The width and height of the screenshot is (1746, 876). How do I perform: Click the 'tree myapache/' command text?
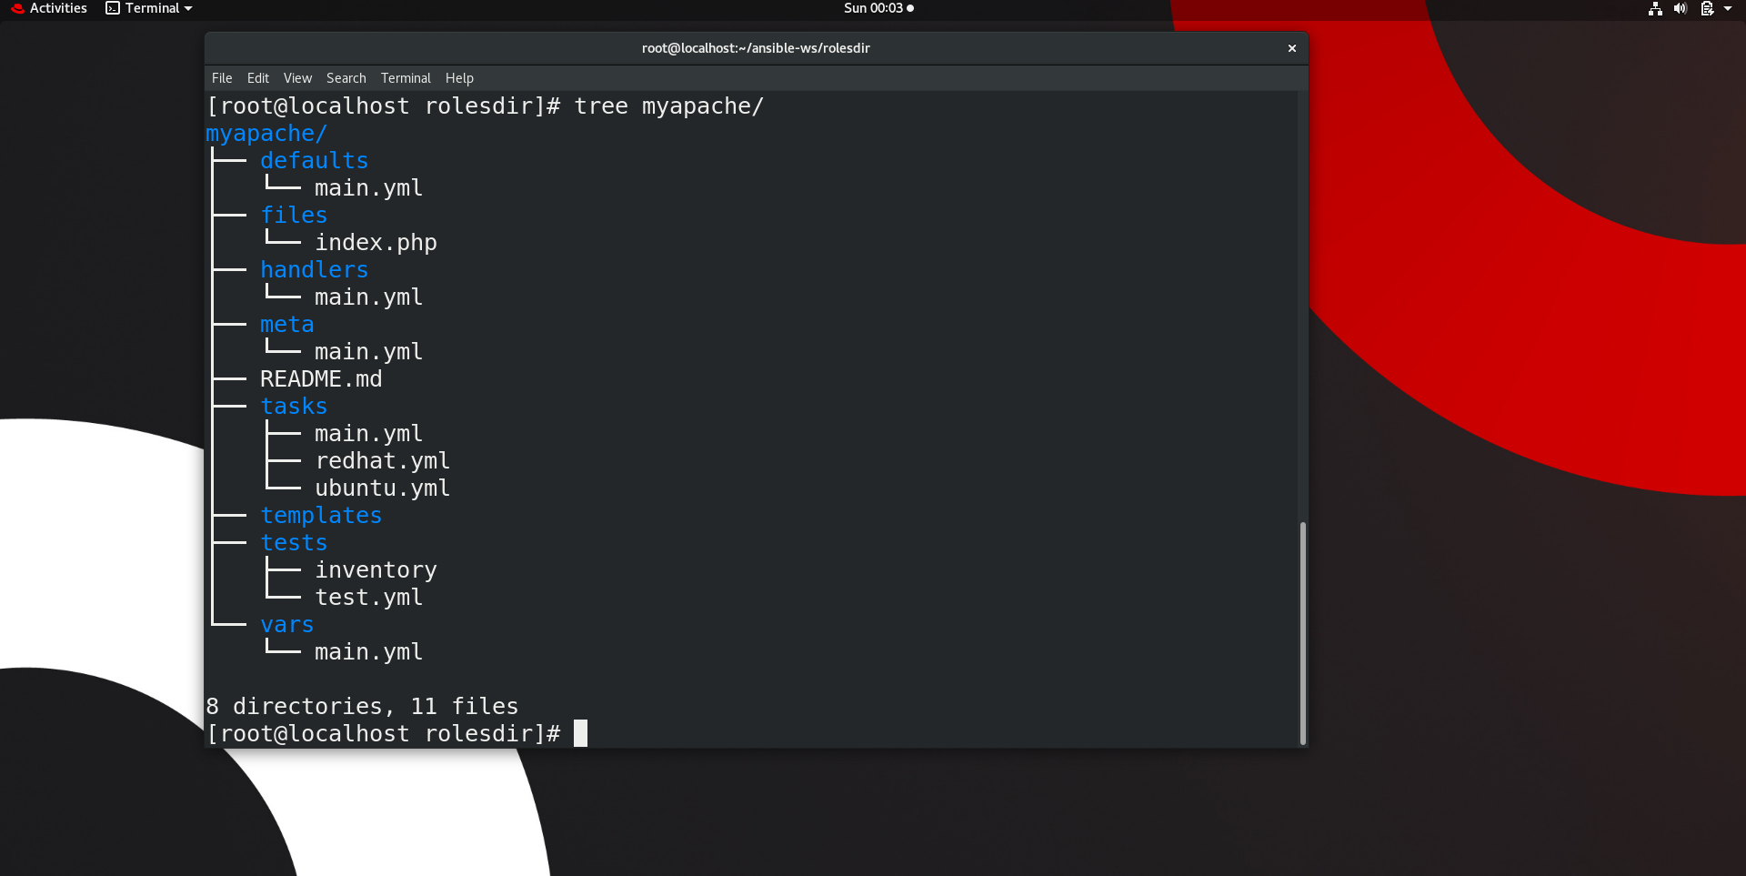[669, 106]
